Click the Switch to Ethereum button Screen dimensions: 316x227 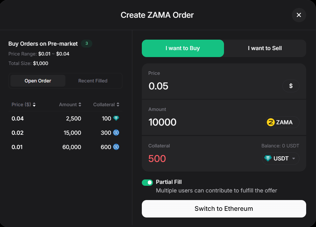pos(224,209)
